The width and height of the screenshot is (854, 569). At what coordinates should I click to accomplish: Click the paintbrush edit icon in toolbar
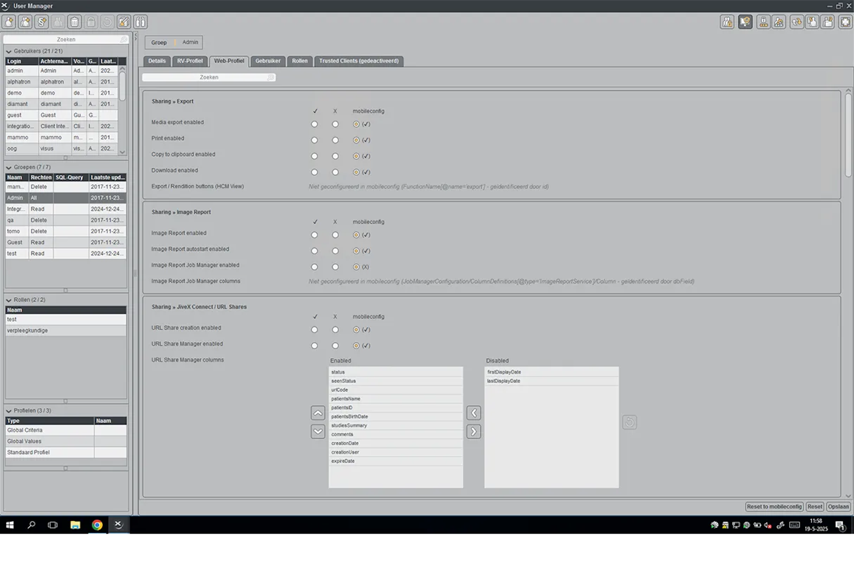tap(124, 22)
